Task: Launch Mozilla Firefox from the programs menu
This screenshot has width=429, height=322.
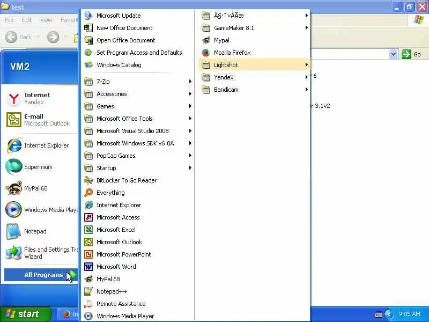Action: pos(254,53)
